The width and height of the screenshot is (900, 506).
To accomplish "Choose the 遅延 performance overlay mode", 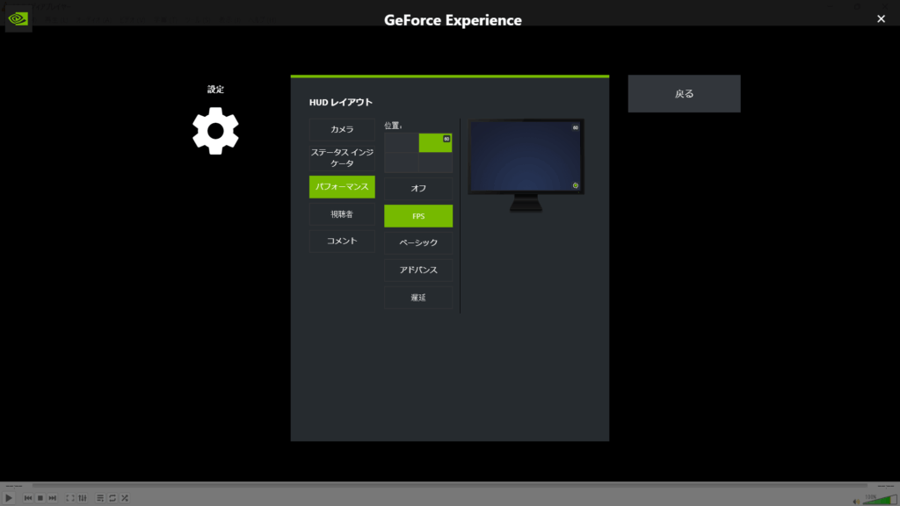I will 417,297.
